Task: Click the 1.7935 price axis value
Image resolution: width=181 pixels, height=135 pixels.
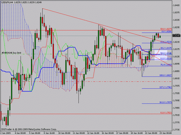Action: click(176, 93)
